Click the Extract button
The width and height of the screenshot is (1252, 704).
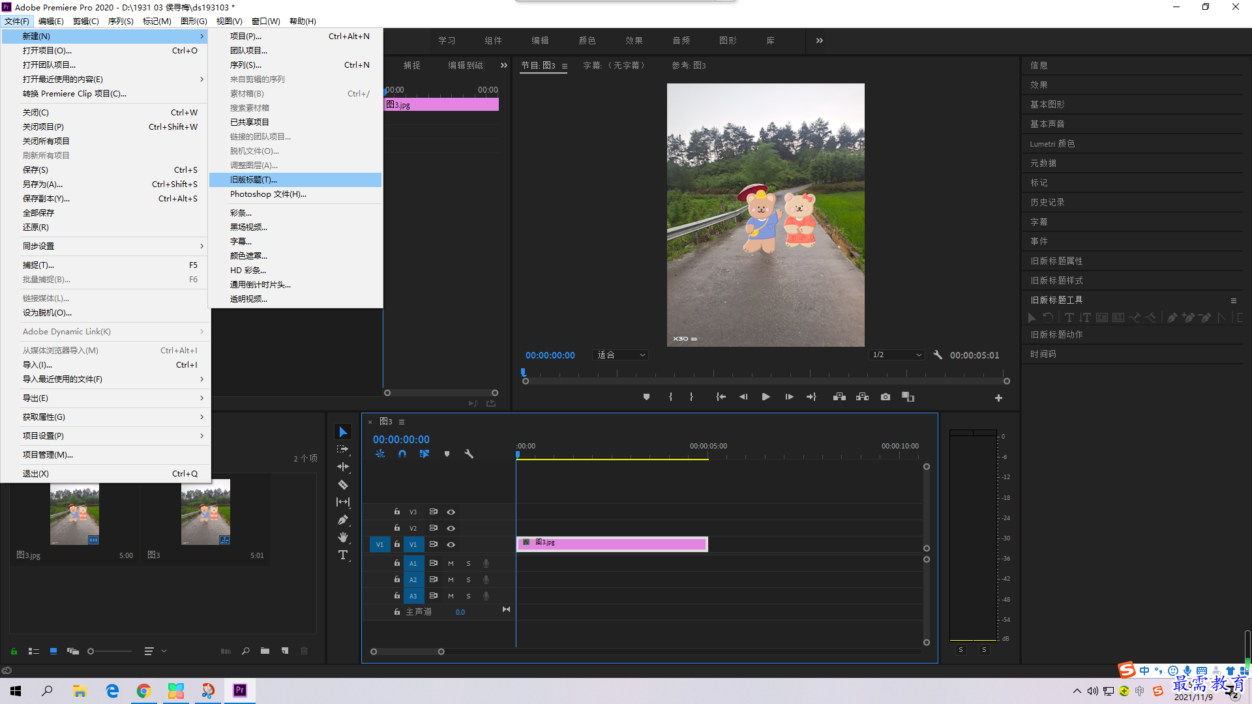coord(862,397)
